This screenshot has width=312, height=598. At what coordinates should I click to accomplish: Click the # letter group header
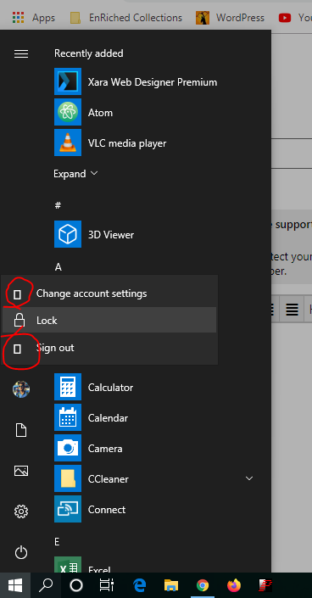pyautogui.click(x=58, y=205)
